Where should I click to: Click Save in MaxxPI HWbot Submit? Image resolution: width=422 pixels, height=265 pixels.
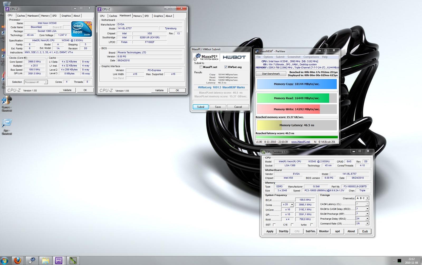click(218, 107)
